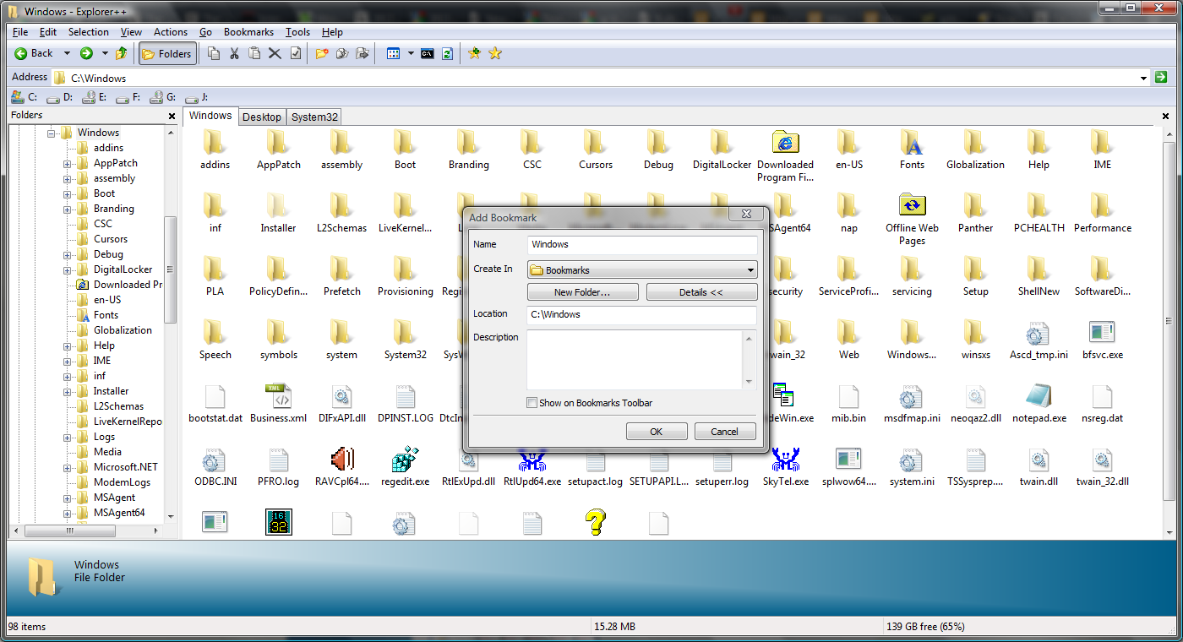Image resolution: width=1183 pixels, height=642 pixels.
Task: Click the Organize Bookmarks star icon
Action: [495, 53]
